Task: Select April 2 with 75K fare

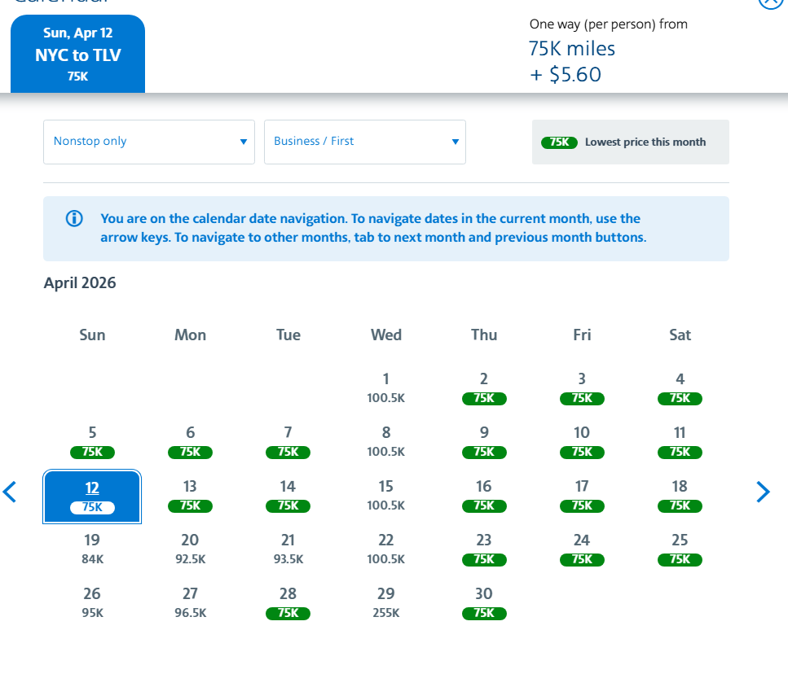Action: tap(484, 387)
